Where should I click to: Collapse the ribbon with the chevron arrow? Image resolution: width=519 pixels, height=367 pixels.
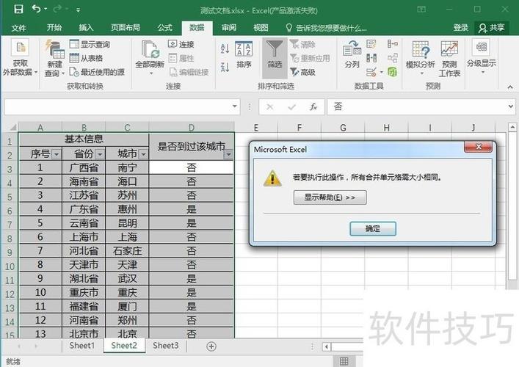[510, 87]
